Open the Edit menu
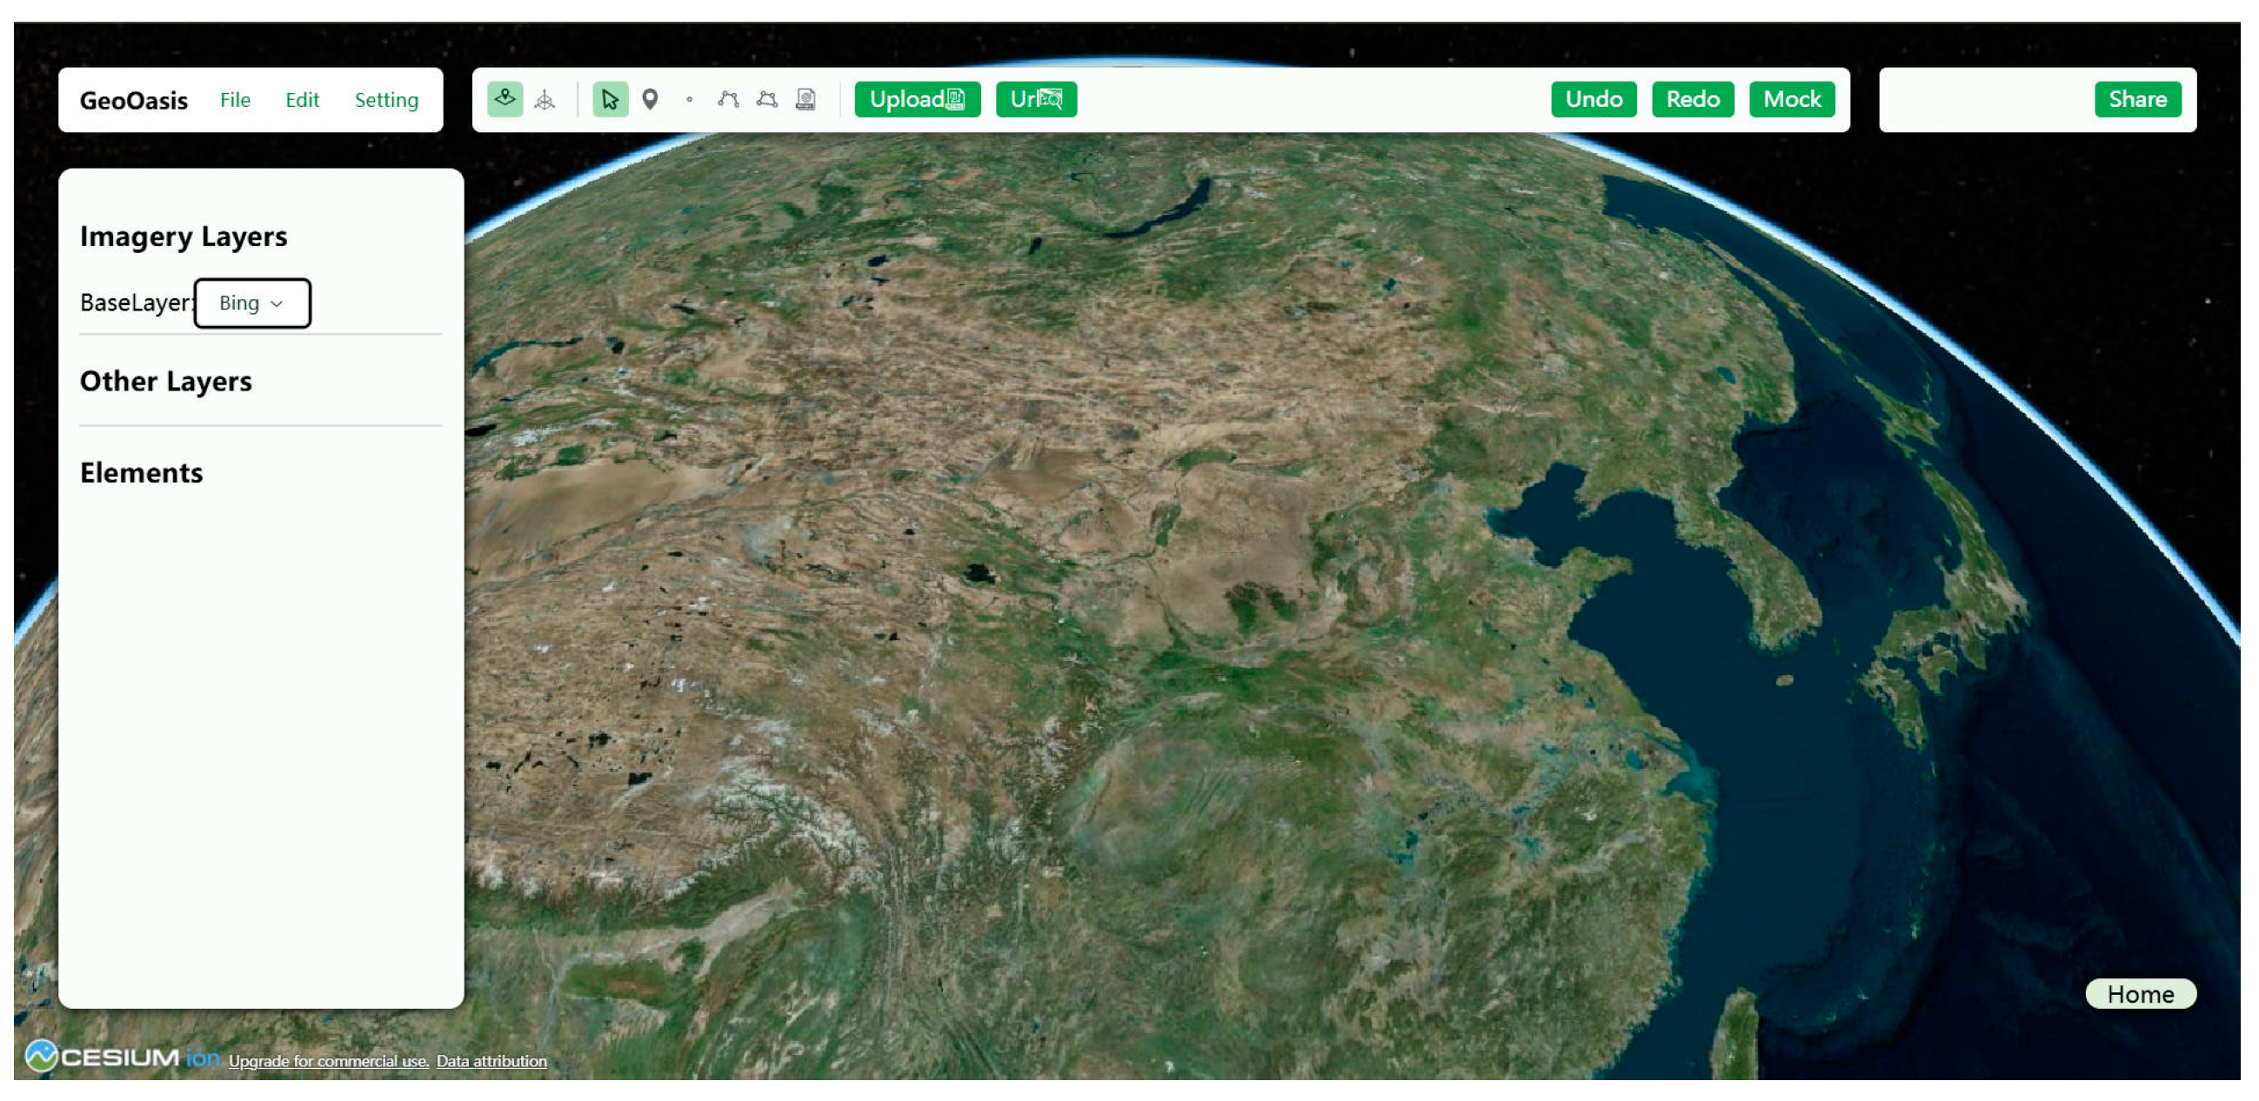 click(302, 100)
